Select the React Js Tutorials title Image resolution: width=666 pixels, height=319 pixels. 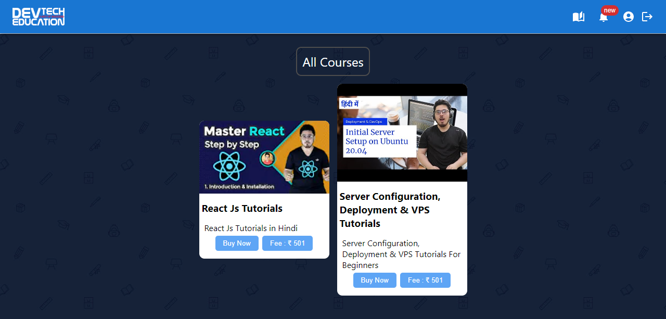(x=242, y=209)
